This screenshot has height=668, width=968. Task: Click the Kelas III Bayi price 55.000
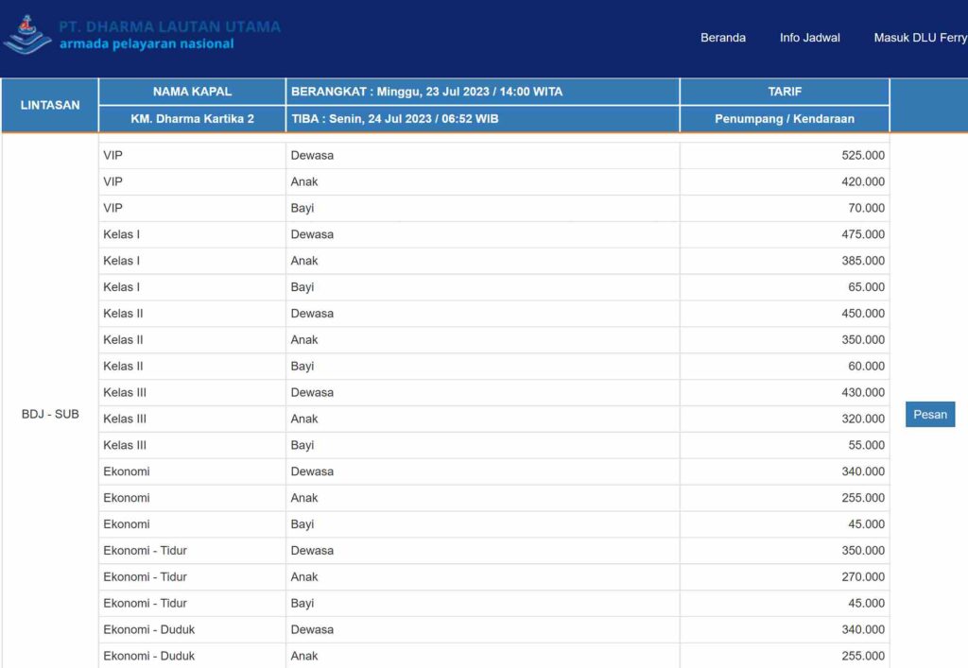pyautogui.click(x=866, y=445)
